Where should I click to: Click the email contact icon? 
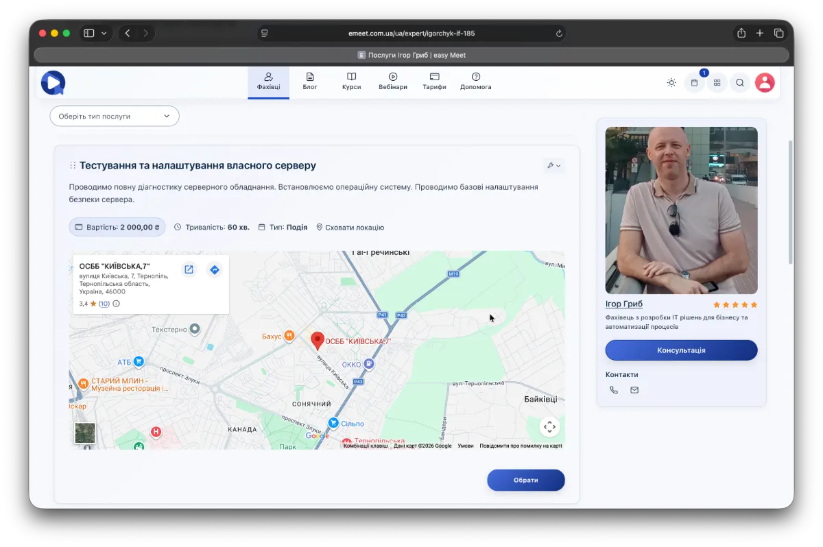634,390
